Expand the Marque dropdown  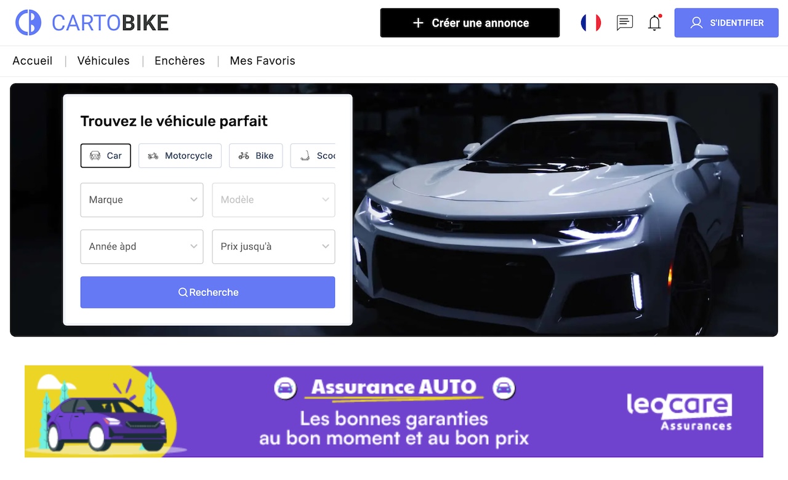point(142,200)
